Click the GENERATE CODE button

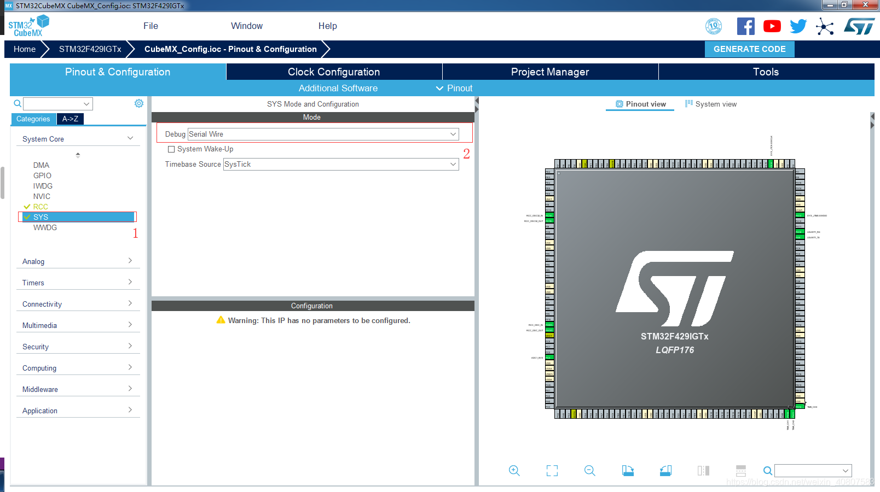click(x=750, y=49)
